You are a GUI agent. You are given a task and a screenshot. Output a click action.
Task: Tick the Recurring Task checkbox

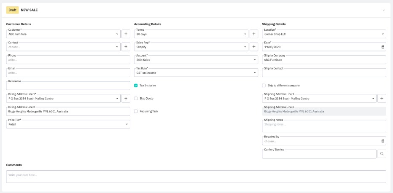coord(136,111)
